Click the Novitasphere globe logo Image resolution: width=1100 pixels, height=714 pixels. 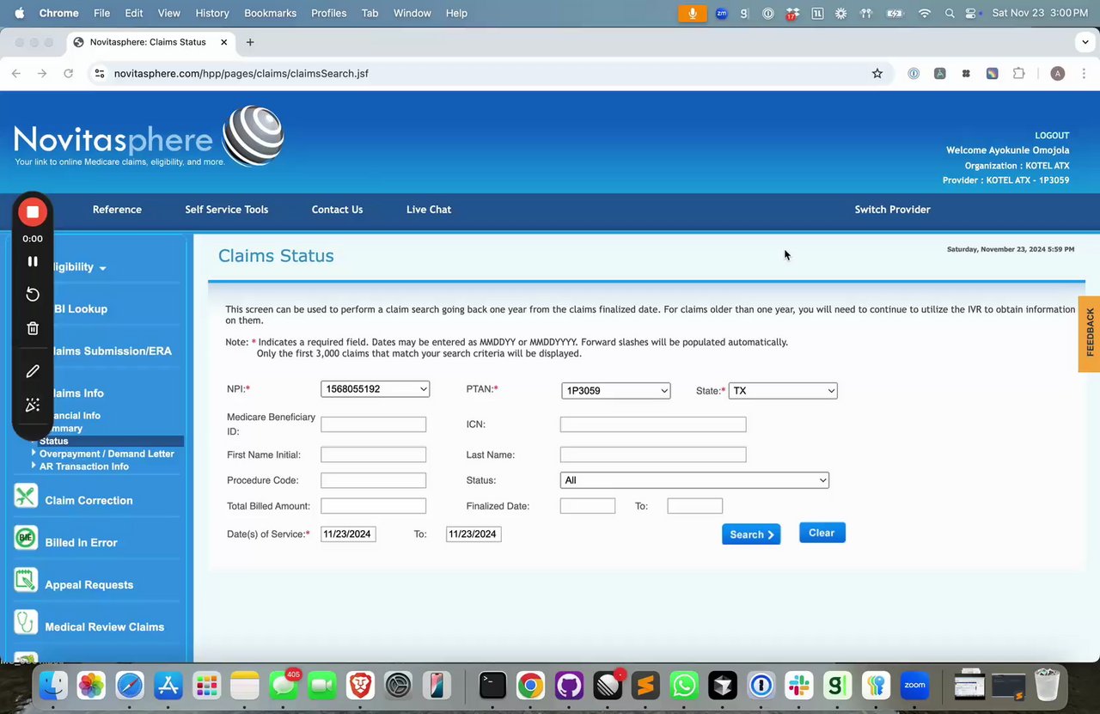254,135
